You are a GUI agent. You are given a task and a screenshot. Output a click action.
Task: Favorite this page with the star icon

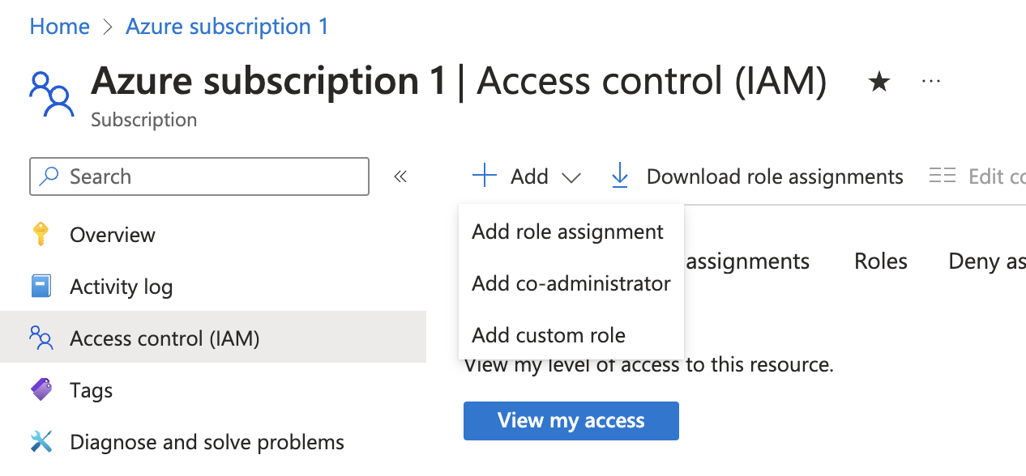click(x=879, y=82)
